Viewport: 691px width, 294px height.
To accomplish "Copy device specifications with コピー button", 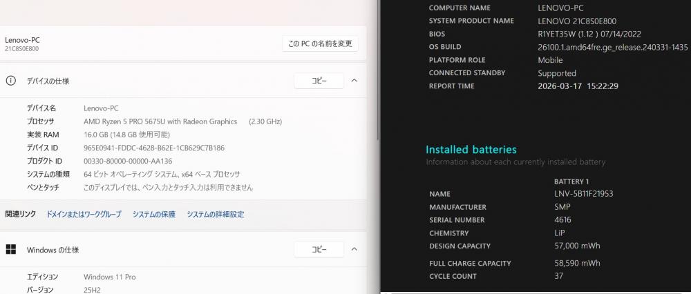I will coord(319,81).
